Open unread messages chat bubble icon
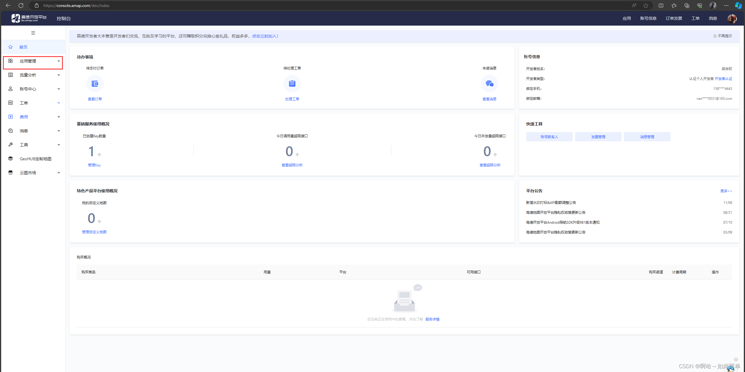This screenshot has width=745, height=372. tap(489, 84)
